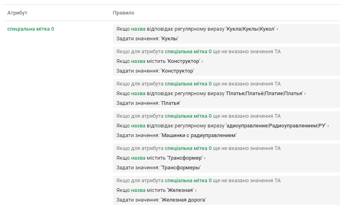340x206 pixels.
Task: Expand chevron after 'Трансформер' contains condition
Action: pos(205,158)
